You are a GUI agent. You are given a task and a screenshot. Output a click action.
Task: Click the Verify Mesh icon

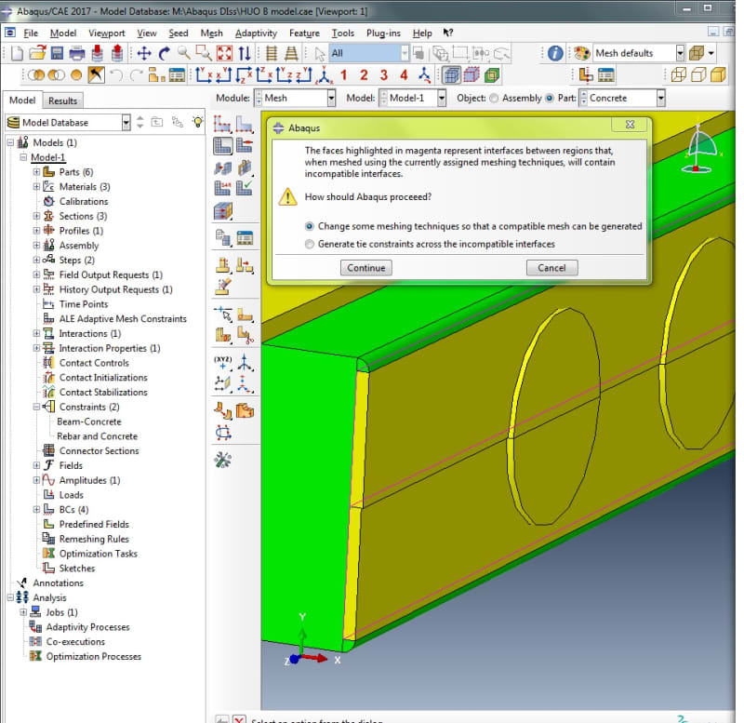[x=245, y=188]
